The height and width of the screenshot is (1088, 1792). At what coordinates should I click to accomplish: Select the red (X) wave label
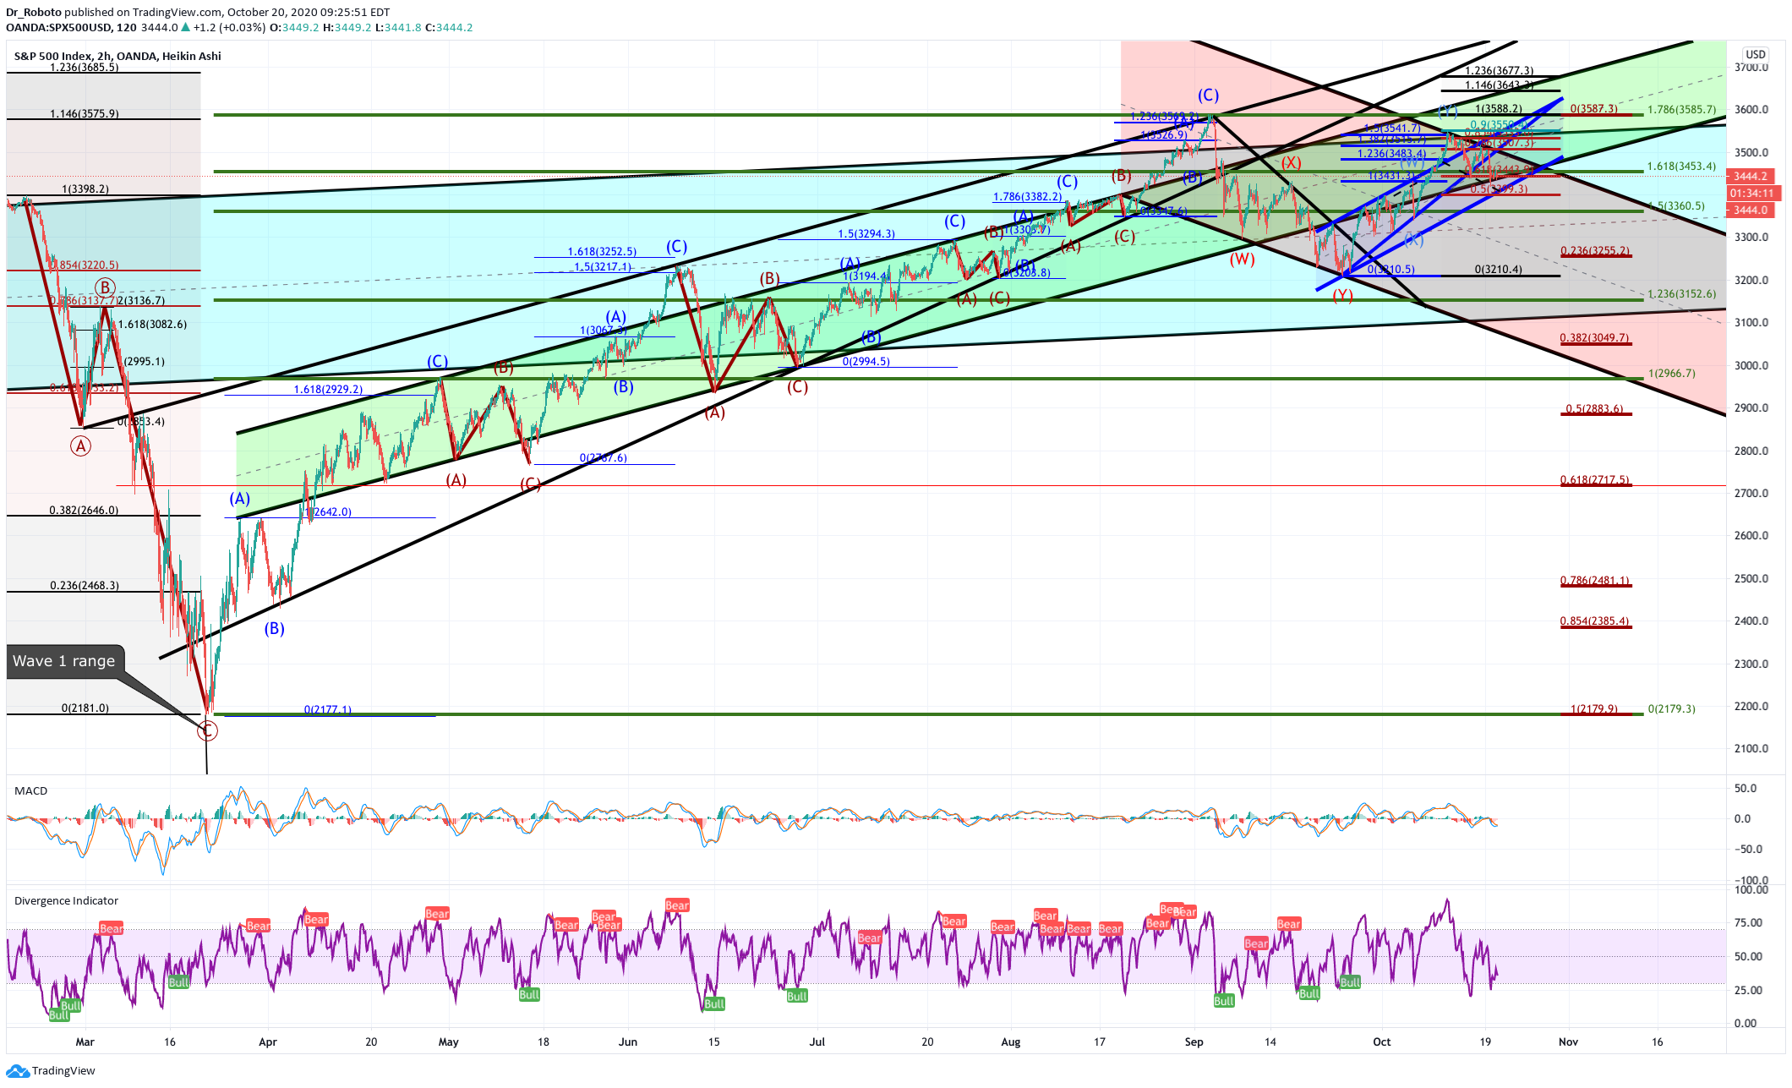pos(1291,163)
